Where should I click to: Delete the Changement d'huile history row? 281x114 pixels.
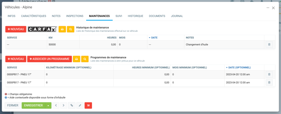269,45
